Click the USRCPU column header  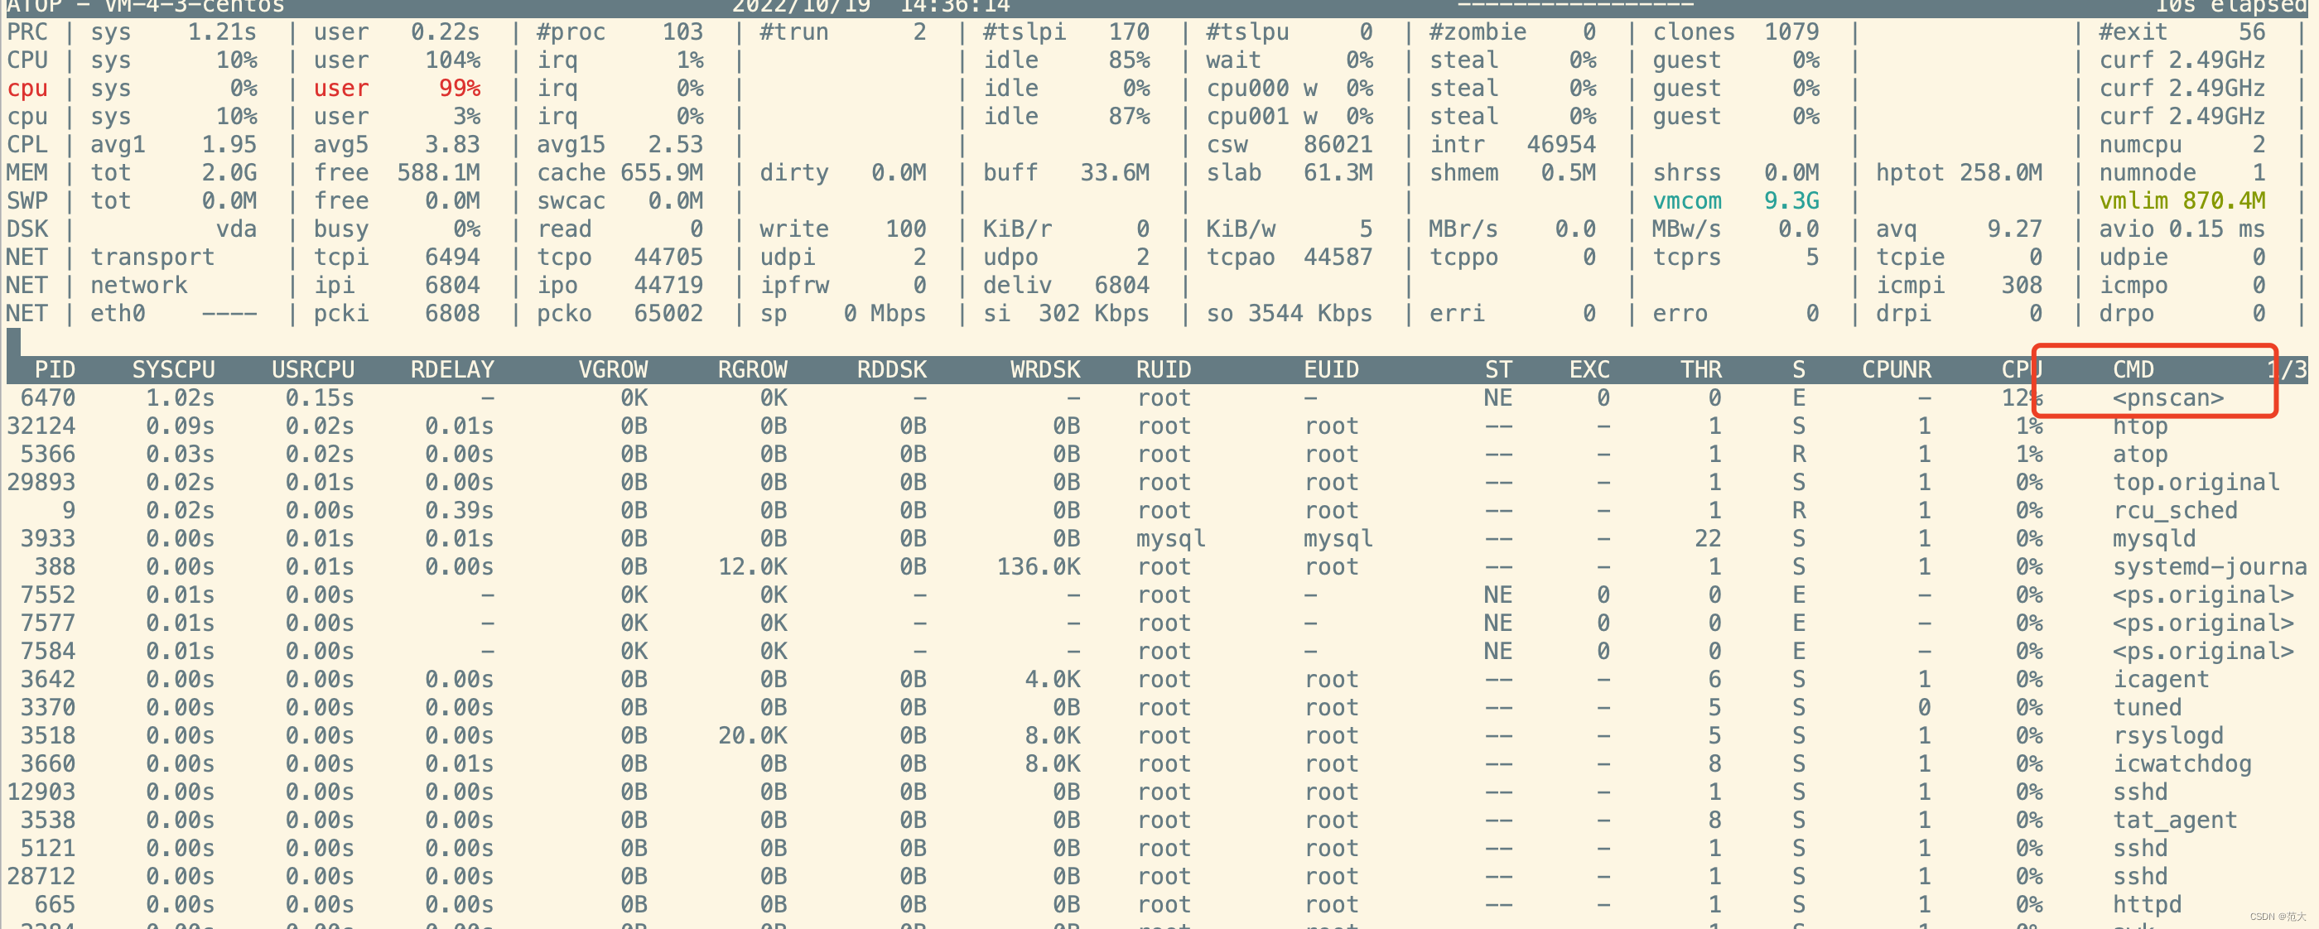click(313, 370)
